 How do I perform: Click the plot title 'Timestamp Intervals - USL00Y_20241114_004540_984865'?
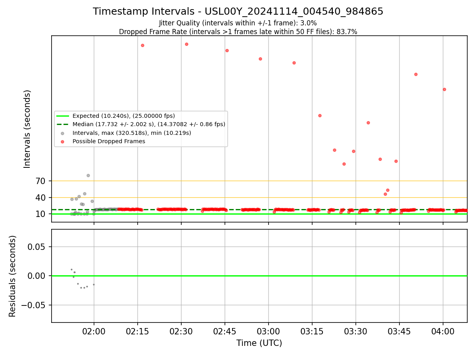point(238,12)
